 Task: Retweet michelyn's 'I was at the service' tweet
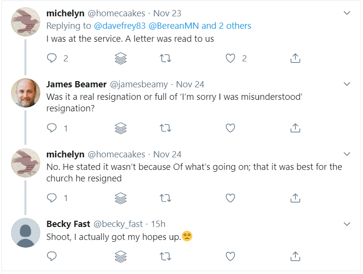[x=165, y=58]
